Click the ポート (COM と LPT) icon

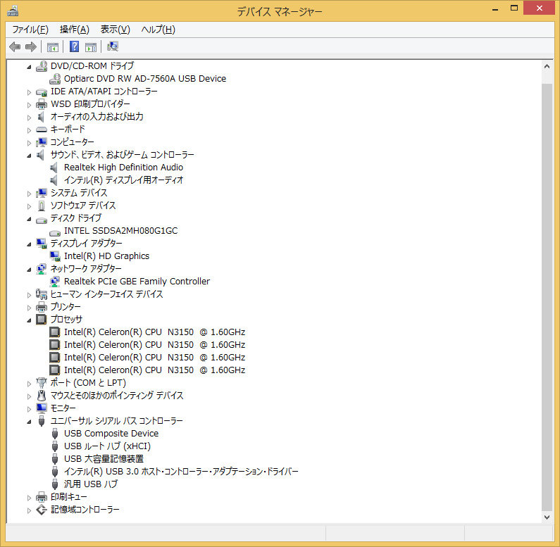tap(42, 383)
